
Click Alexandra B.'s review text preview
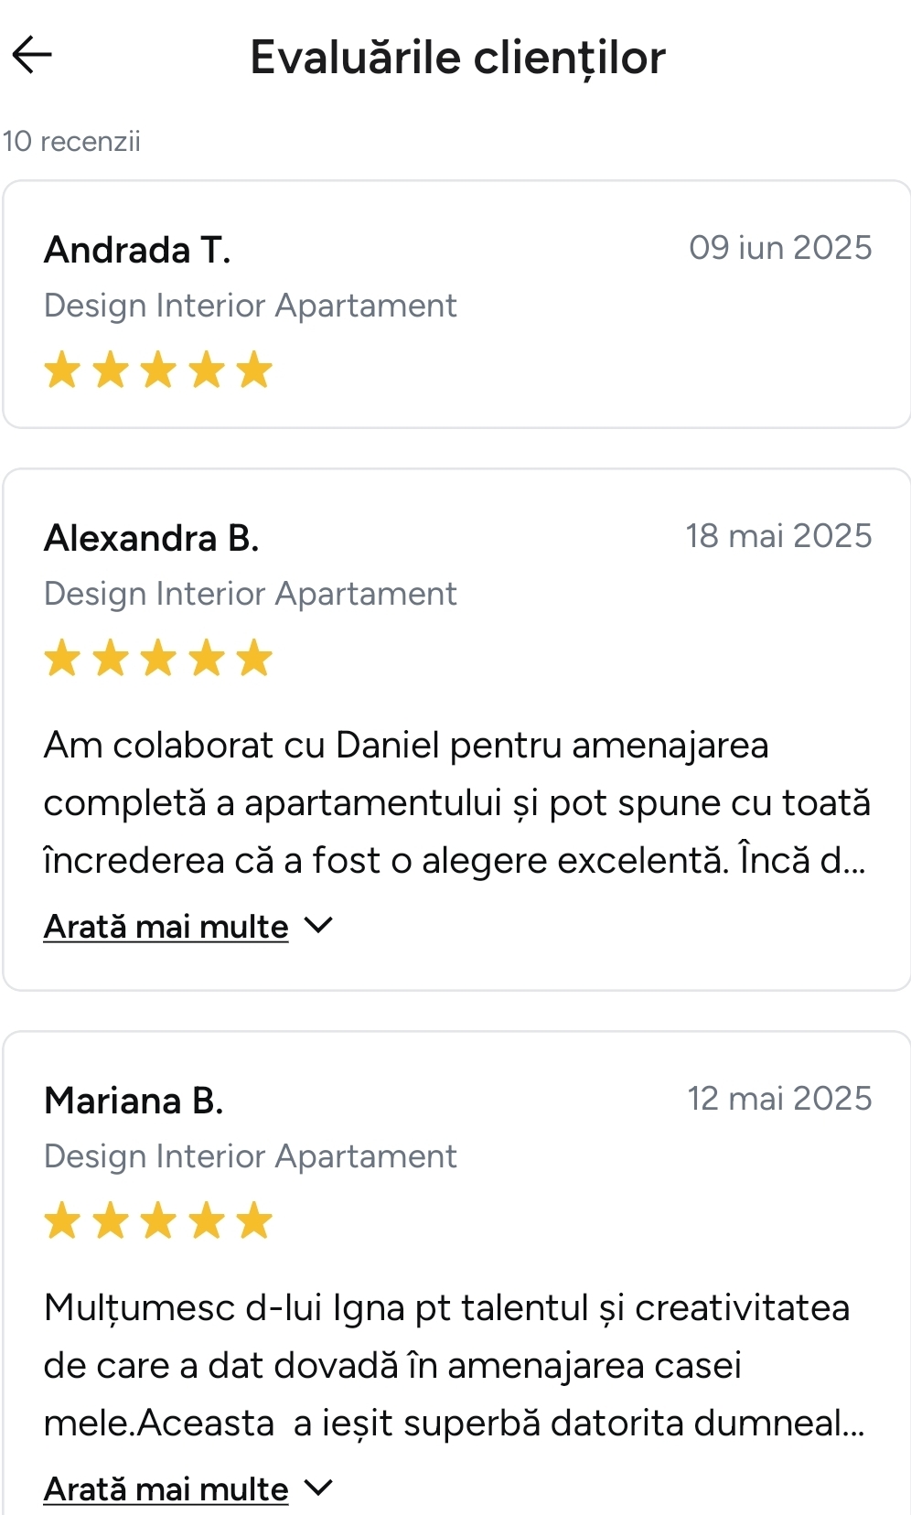[x=455, y=802]
